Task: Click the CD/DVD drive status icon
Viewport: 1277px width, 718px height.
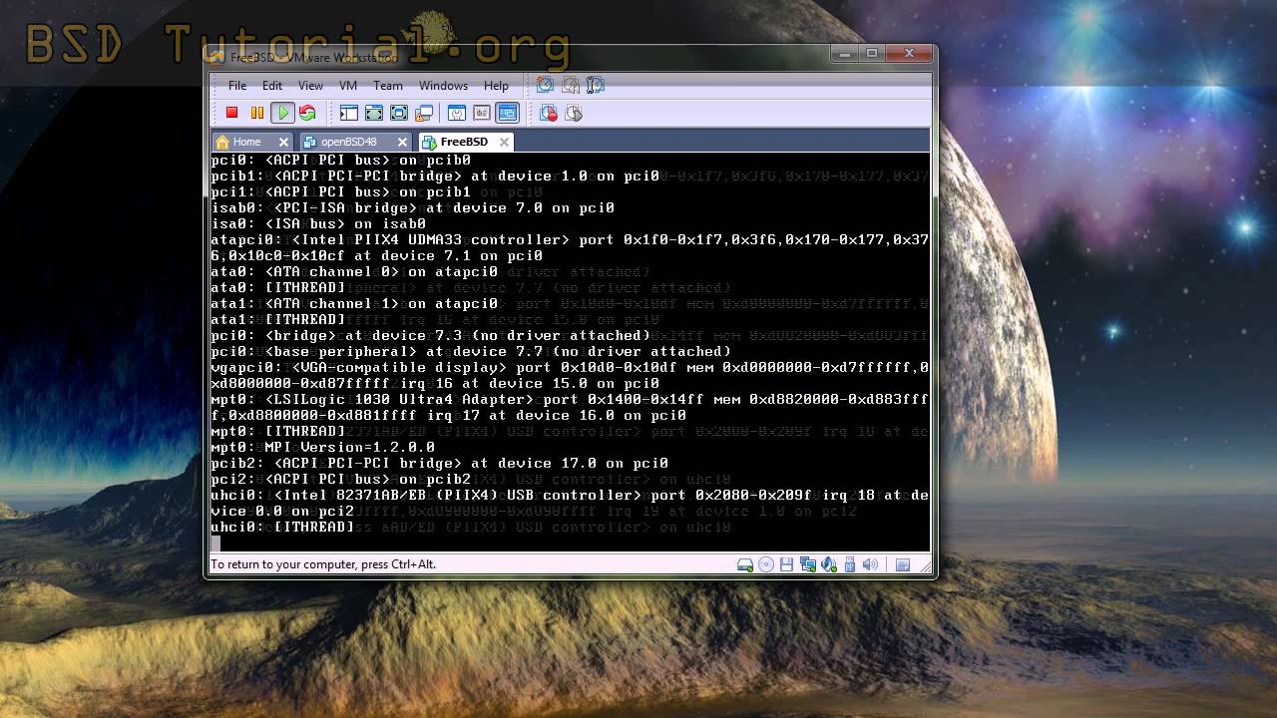Action: pyautogui.click(x=766, y=564)
